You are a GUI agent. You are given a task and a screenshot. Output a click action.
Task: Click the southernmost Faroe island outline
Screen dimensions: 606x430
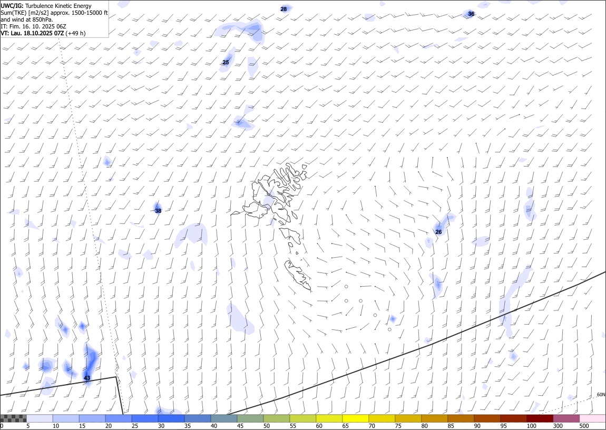pos(298,275)
